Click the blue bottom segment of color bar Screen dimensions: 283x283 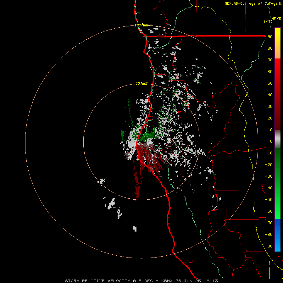pyautogui.click(x=278, y=235)
